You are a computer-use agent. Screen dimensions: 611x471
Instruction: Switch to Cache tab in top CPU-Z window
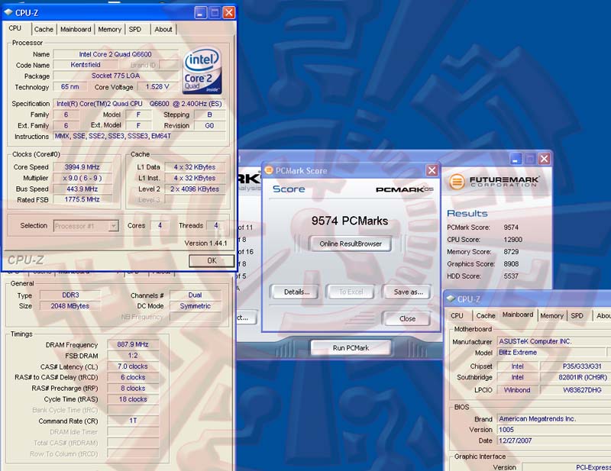pos(44,29)
